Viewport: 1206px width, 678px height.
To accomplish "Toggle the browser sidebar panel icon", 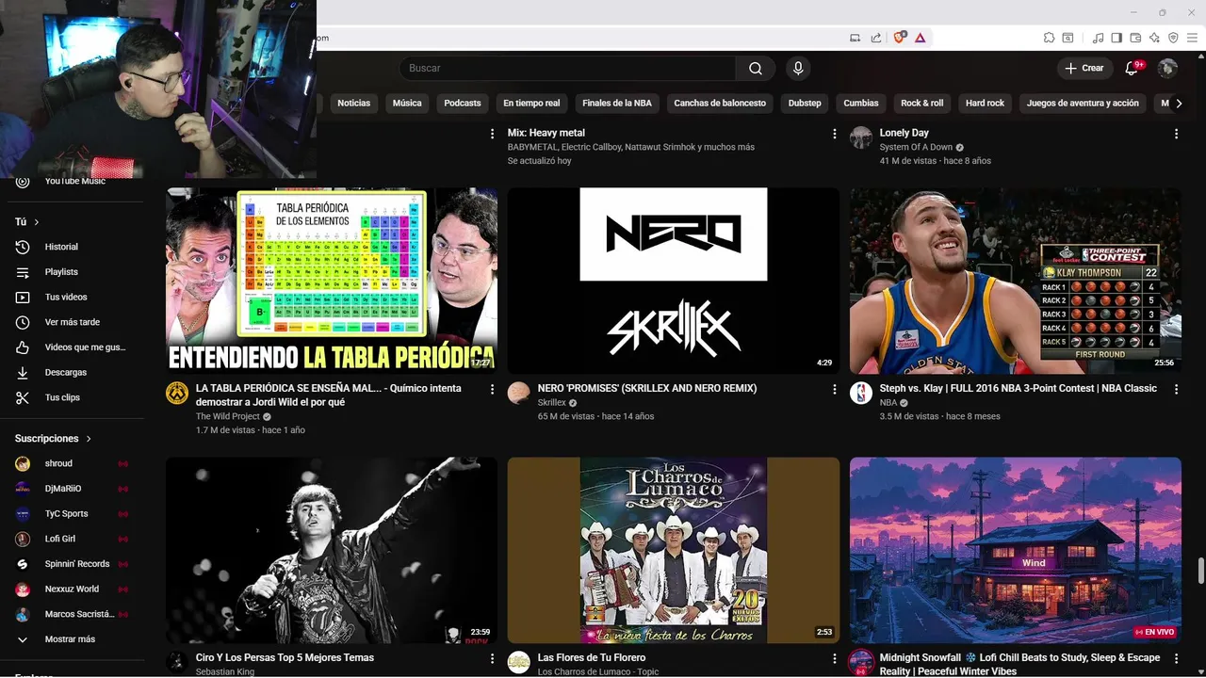I will pyautogui.click(x=1116, y=38).
